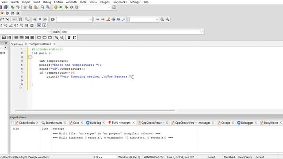Switch to the Start here tab

(x=17, y=44)
